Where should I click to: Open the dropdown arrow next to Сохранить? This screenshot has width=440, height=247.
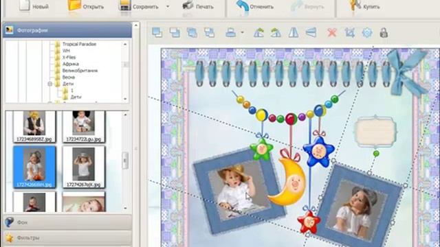(168, 6)
